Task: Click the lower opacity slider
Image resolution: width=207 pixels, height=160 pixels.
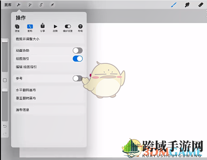Action: pos(5,105)
